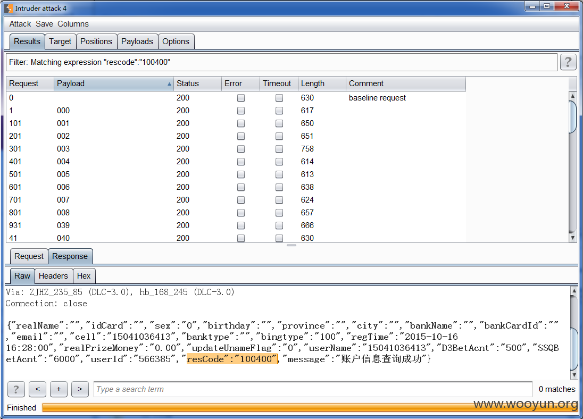583x419 pixels.
Task: Select the row with request number 801
Action: pos(236,213)
